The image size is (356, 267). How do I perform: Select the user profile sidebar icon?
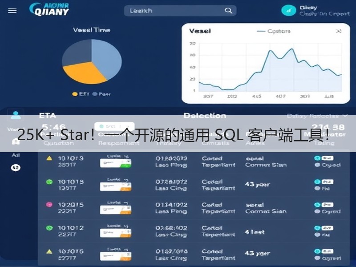[x=16, y=115]
